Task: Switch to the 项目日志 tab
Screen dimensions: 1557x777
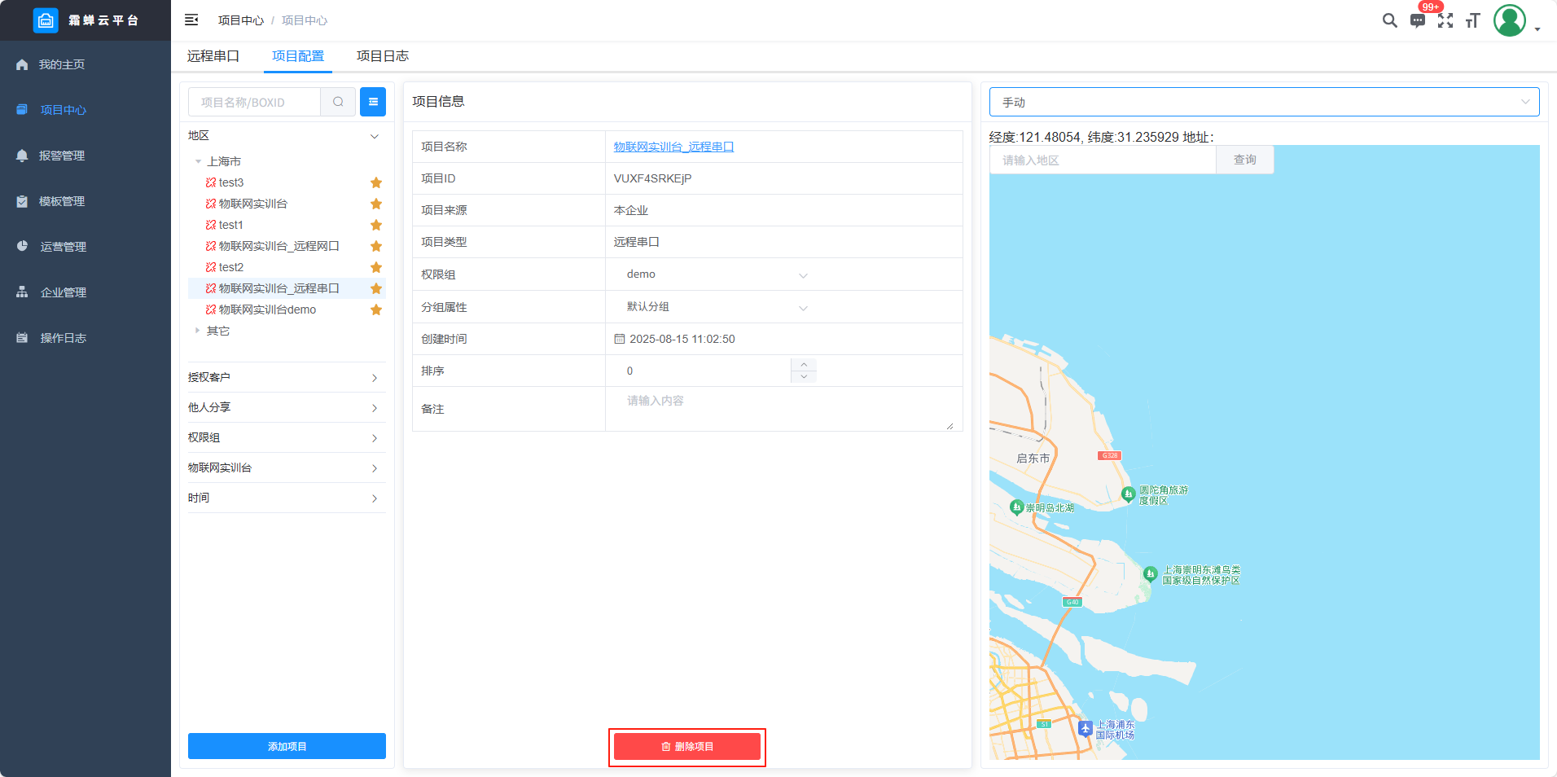Action: [383, 56]
